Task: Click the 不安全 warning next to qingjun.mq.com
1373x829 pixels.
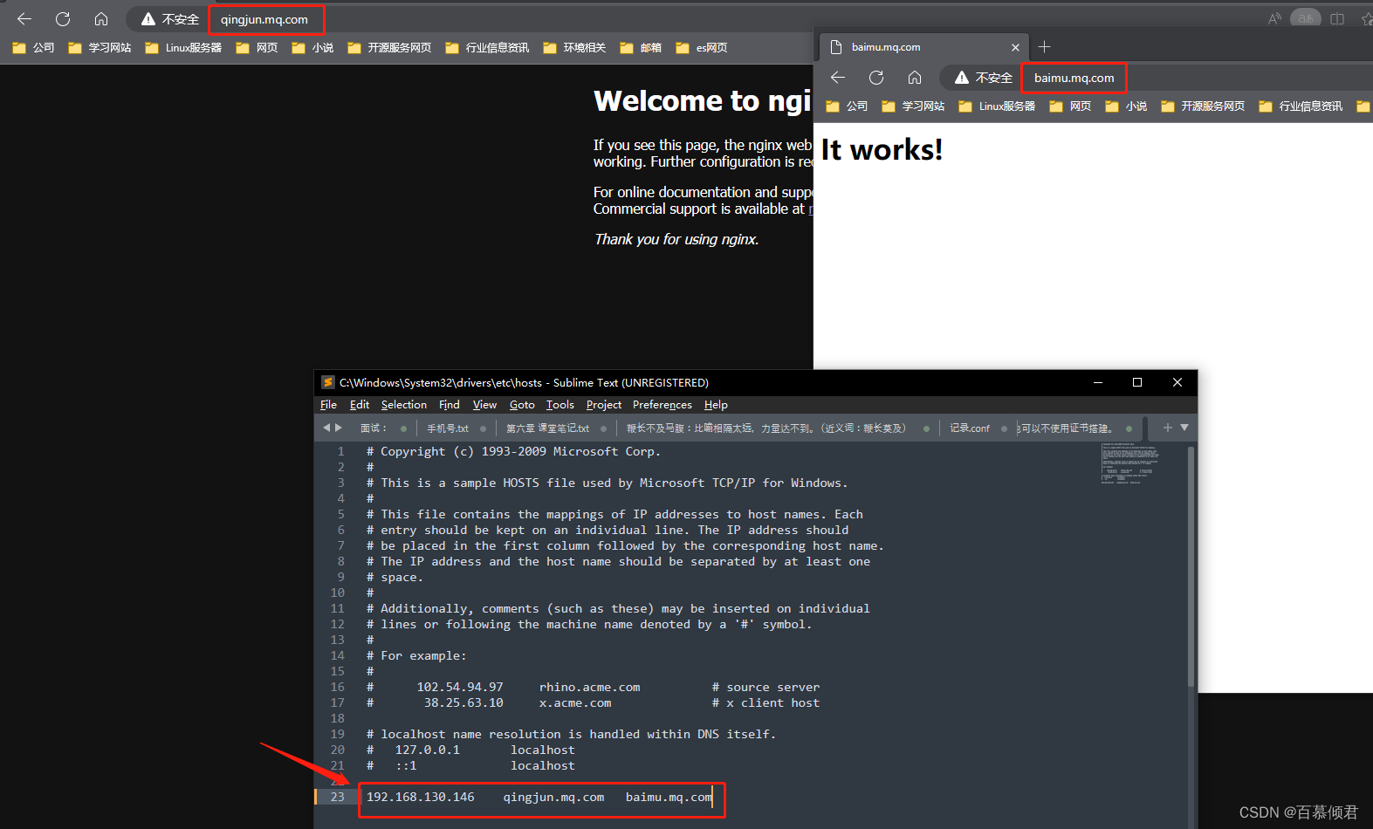Action: [x=170, y=19]
